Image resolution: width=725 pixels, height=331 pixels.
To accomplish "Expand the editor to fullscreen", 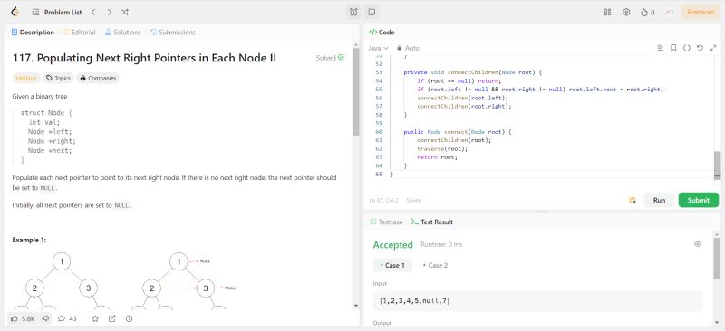I will (x=713, y=48).
